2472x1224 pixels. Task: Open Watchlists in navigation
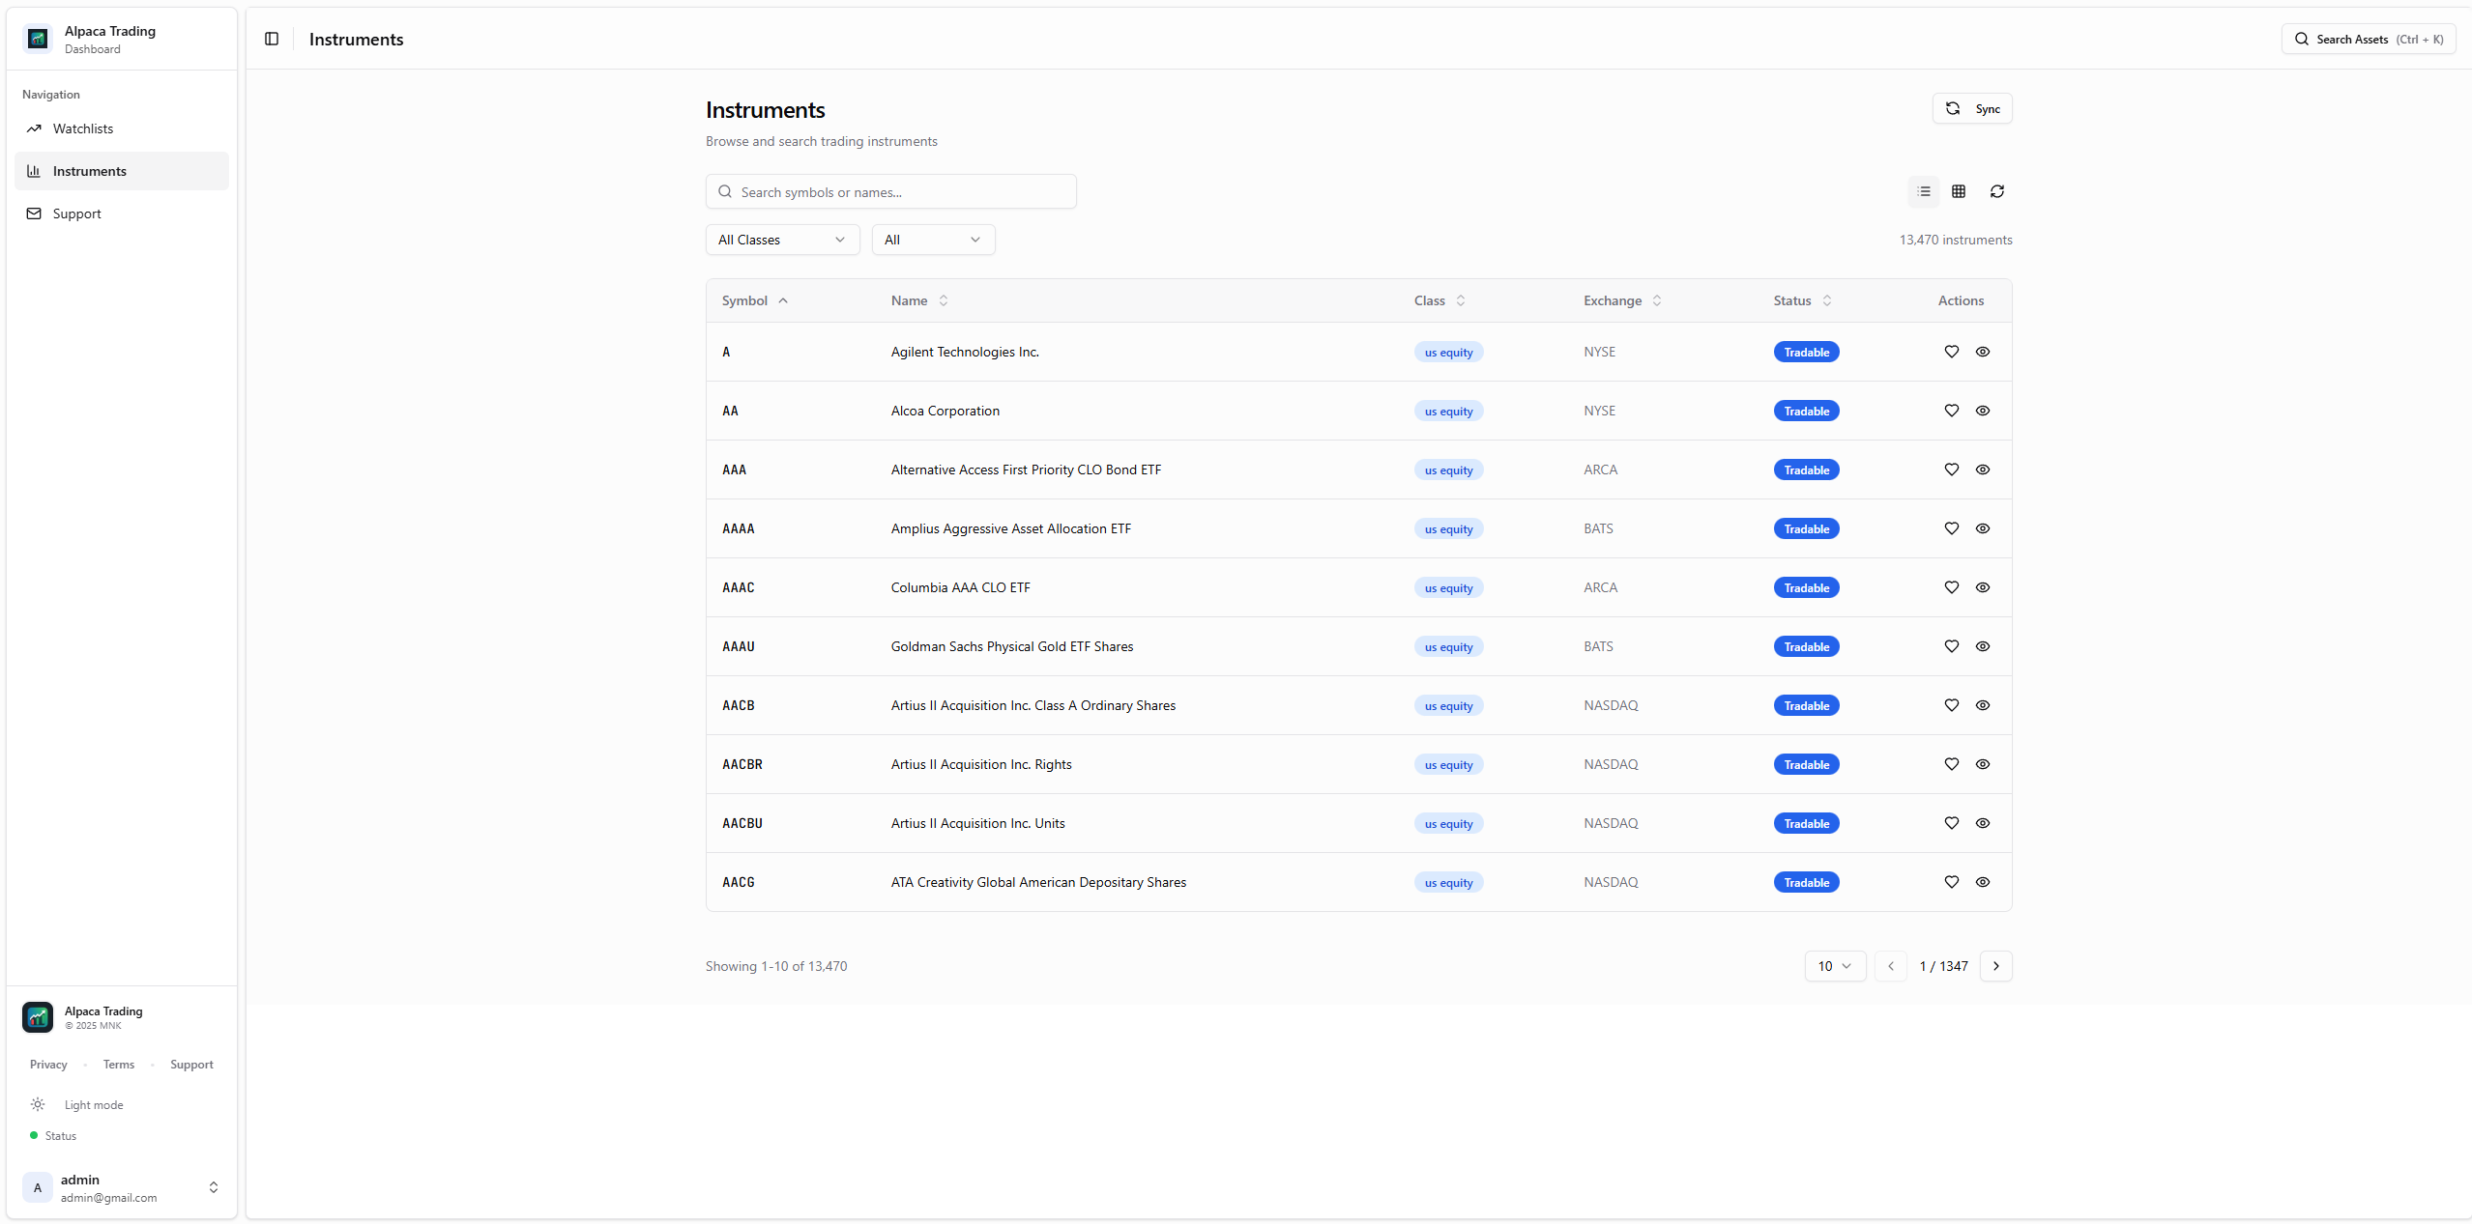coord(83,128)
